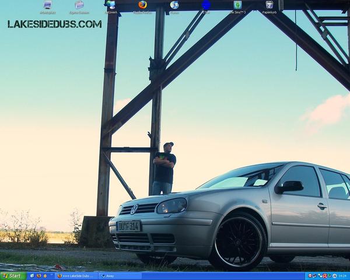Open the blue ETS2 desktop shortcut

206,8
